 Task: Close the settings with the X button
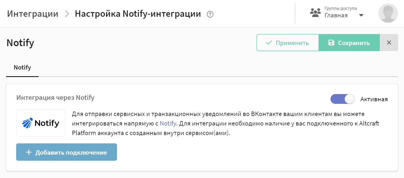tap(389, 43)
